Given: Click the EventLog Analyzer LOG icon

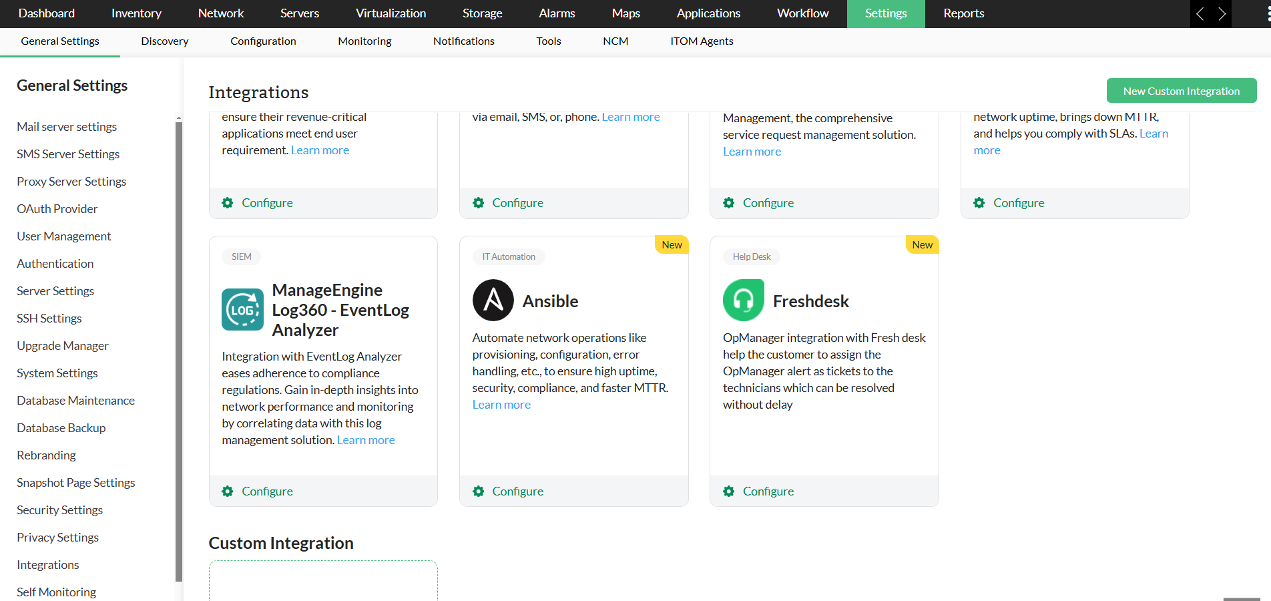Looking at the screenshot, I should pos(242,310).
